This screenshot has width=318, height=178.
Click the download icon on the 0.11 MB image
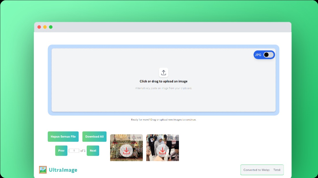(162, 150)
